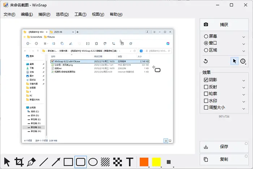Click the save download icon
This screenshot has height=169, width=253.
coord(206,147)
